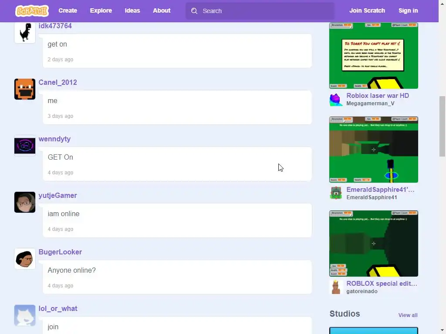Click the 'iam online' comment text
Image resolution: width=446 pixels, height=334 pixels.
(64, 214)
